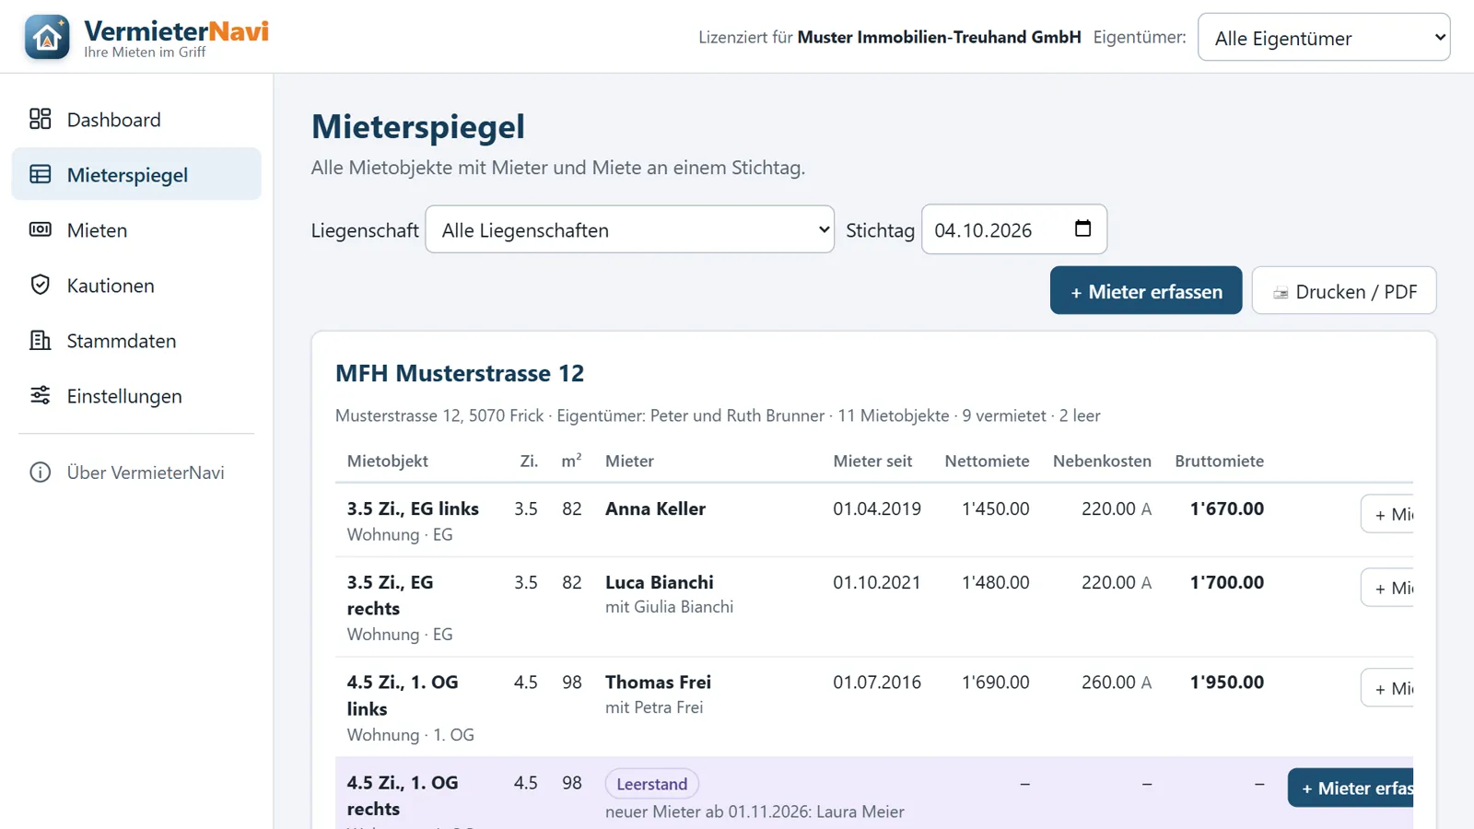Click Nettomiete value 1'480.00

pyautogui.click(x=996, y=582)
